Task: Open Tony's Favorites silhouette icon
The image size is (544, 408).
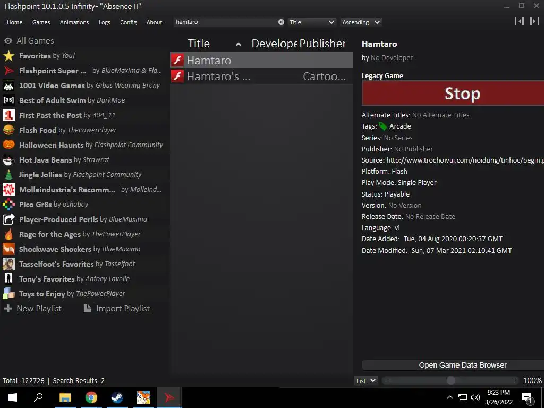Action: coord(8,279)
